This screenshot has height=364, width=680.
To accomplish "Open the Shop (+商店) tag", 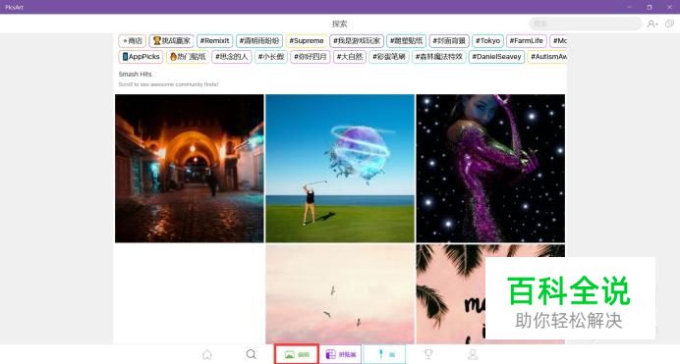I will click(133, 40).
